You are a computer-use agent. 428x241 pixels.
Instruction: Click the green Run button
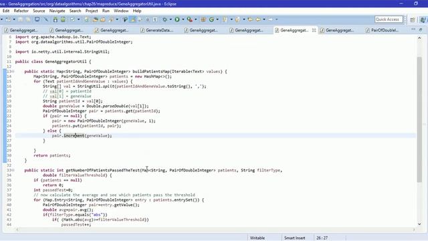[x=177, y=19]
